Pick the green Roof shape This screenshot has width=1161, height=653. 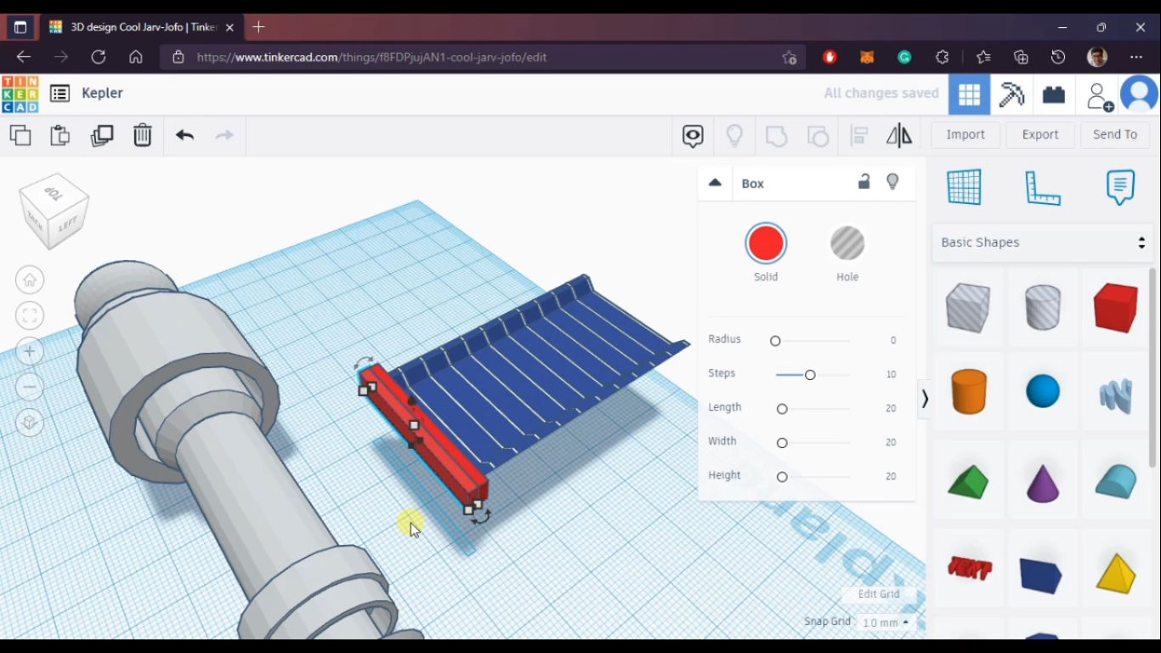pyautogui.click(x=968, y=481)
